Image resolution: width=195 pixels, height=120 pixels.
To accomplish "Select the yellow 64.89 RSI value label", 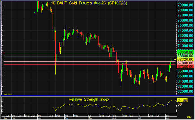I will [182, 100].
